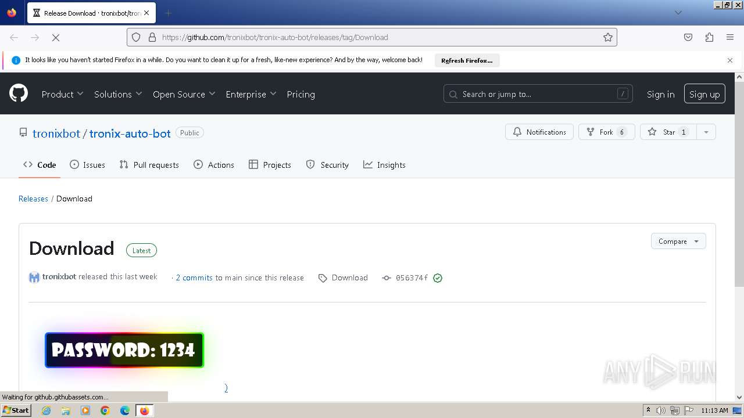Switch to the Issues tab
744x418 pixels.
click(x=87, y=165)
